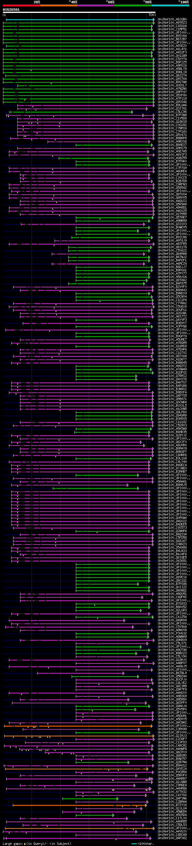
Task: Select hit UniRef100_Q9SS46
Action: (x=172, y=102)
